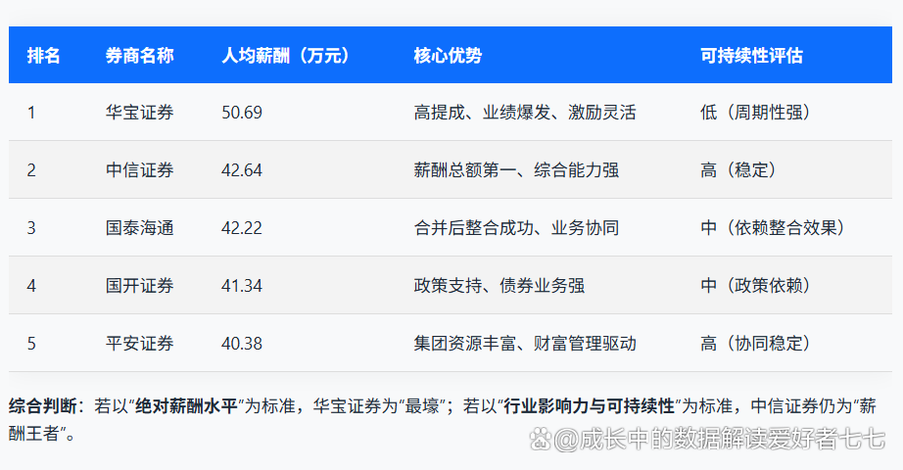Select the 中信证券 name cell in the table

point(139,170)
